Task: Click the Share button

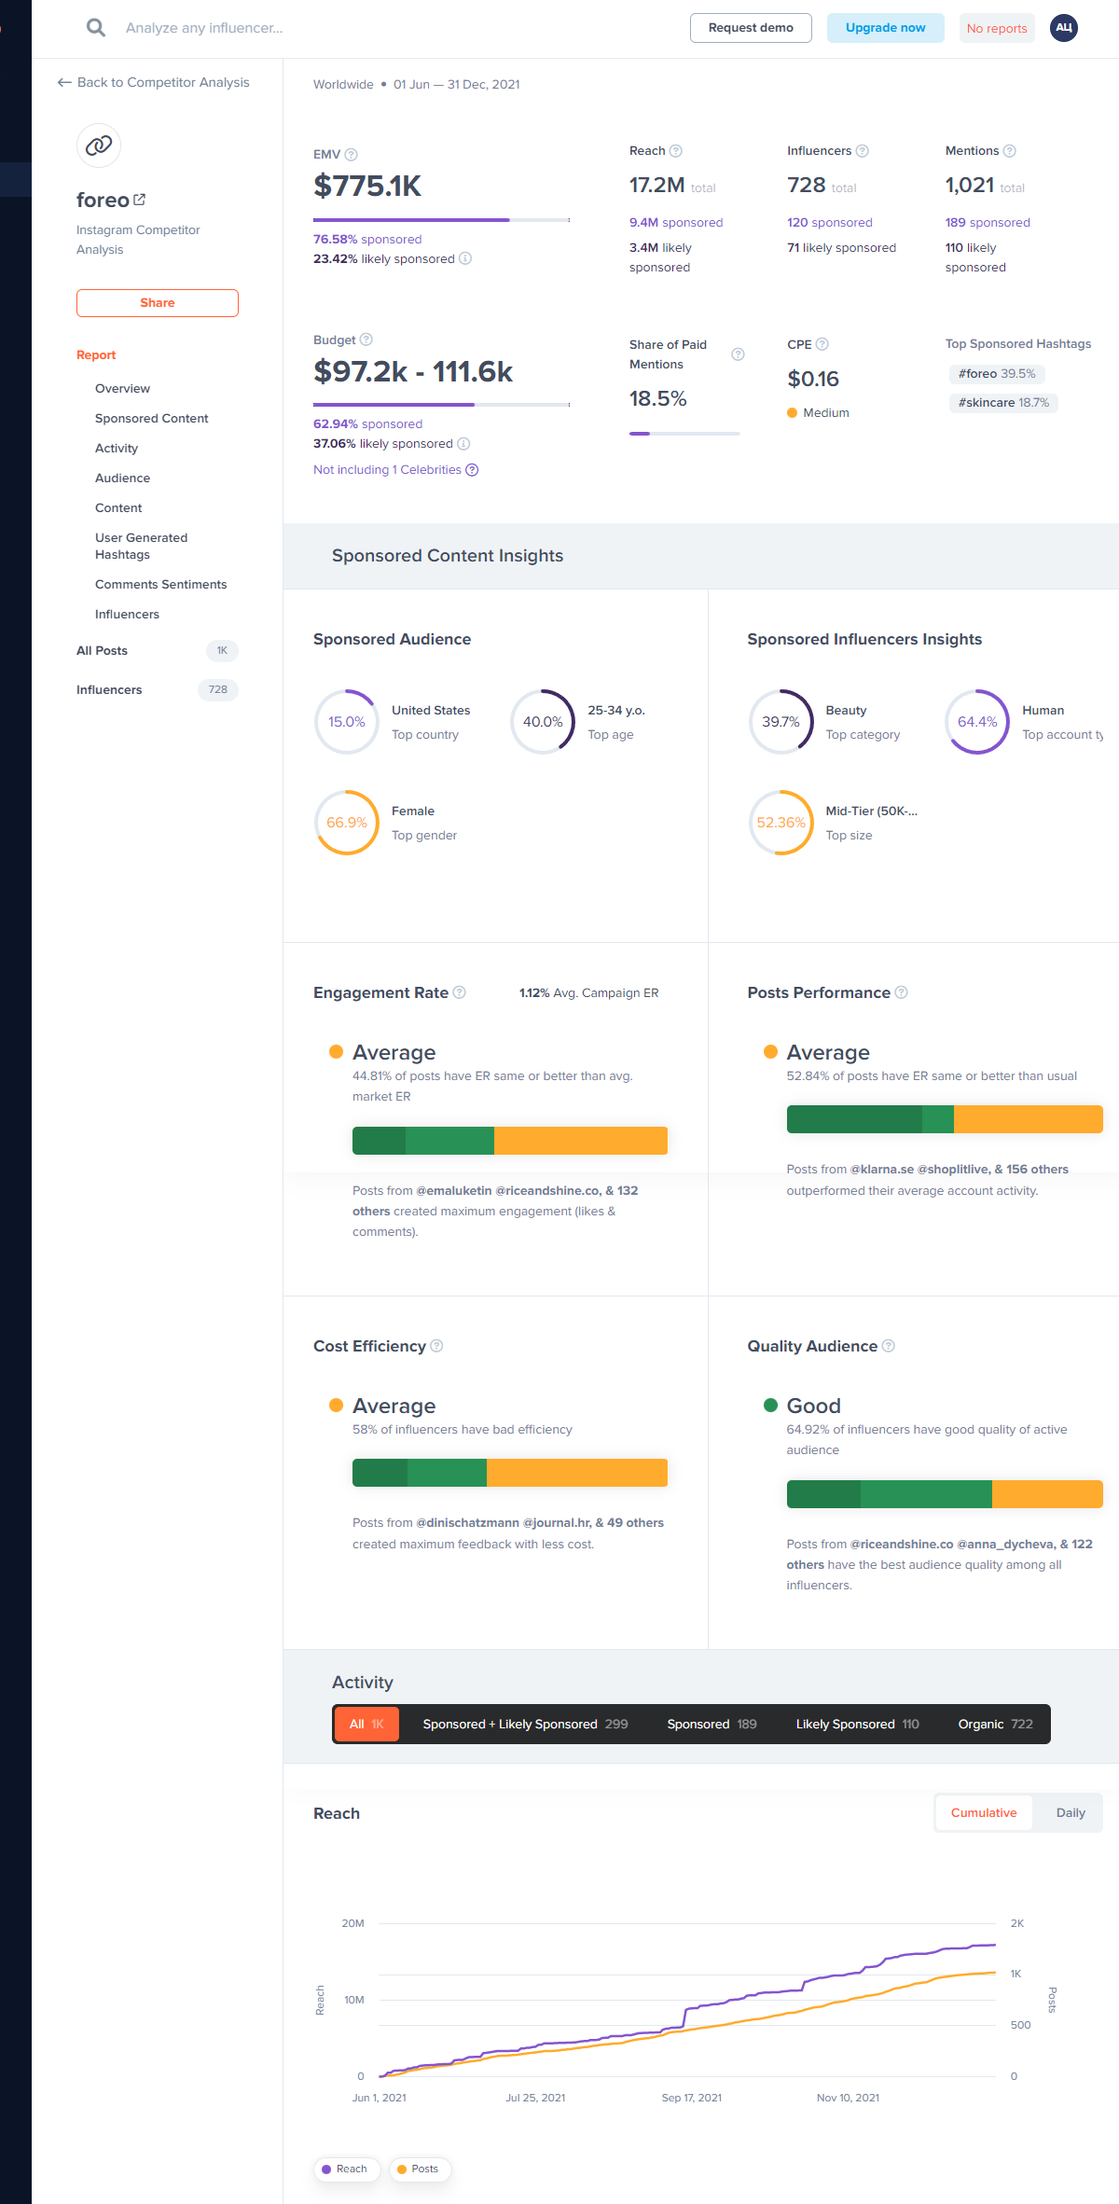Action: pos(157,303)
